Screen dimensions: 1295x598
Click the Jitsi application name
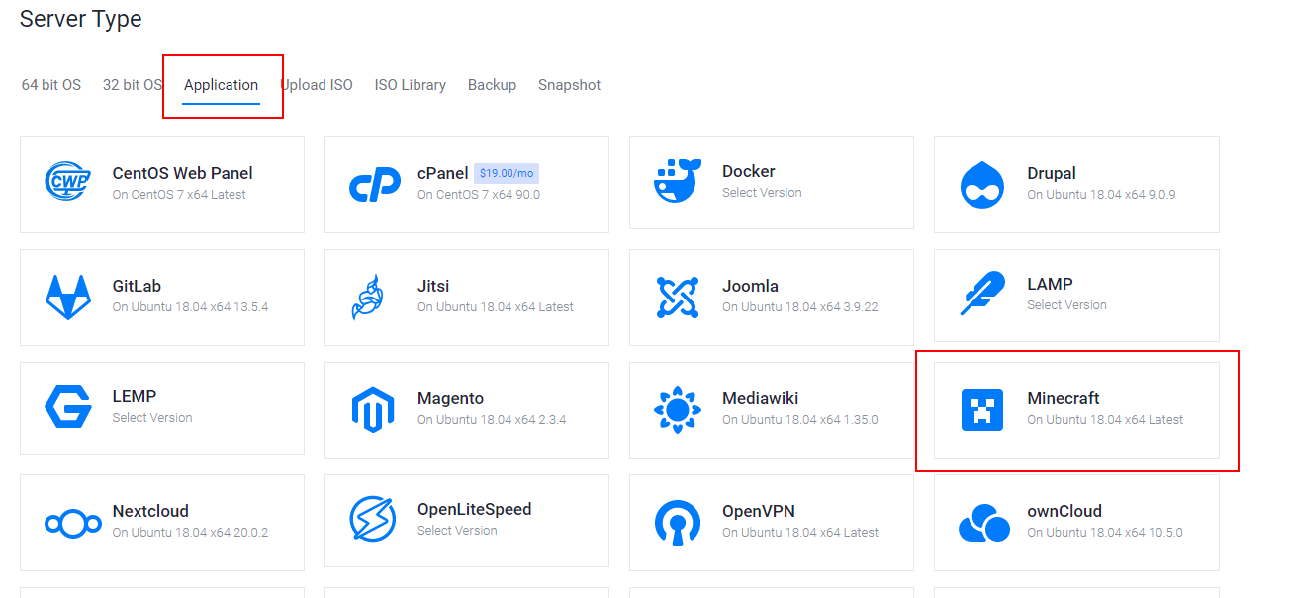[433, 286]
